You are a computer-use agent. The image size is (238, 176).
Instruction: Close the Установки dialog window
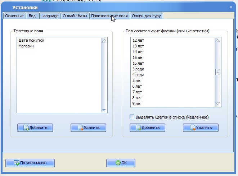230,7
